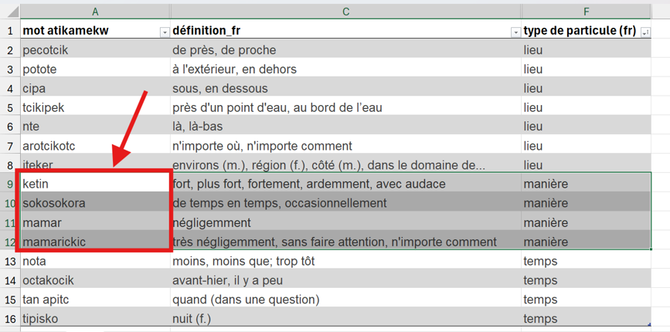Viewport: 670px width, 332px height.
Task: Click the cell reading nuit (f.)
Action: tap(345, 318)
